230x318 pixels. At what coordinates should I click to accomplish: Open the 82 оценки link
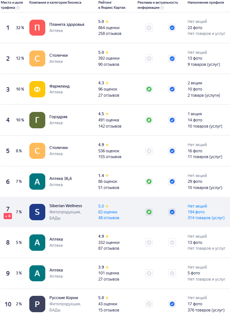108,212
